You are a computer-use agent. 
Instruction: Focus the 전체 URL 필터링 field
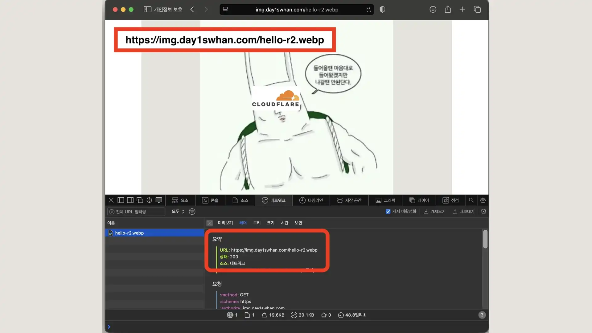(136, 212)
